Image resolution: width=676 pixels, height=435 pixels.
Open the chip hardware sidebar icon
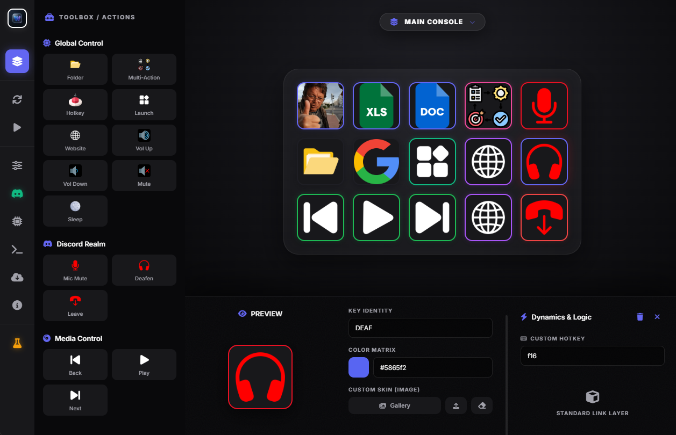tap(17, 221)
